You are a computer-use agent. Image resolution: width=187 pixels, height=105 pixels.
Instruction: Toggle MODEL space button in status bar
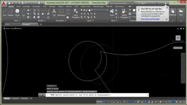coord(99,102)
